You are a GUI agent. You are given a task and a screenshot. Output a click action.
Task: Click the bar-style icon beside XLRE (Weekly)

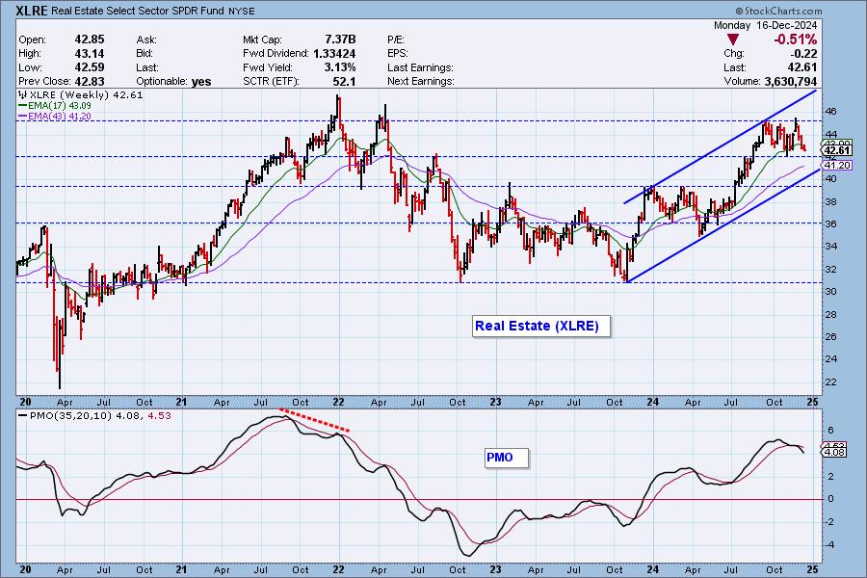(x=23, y=94)
